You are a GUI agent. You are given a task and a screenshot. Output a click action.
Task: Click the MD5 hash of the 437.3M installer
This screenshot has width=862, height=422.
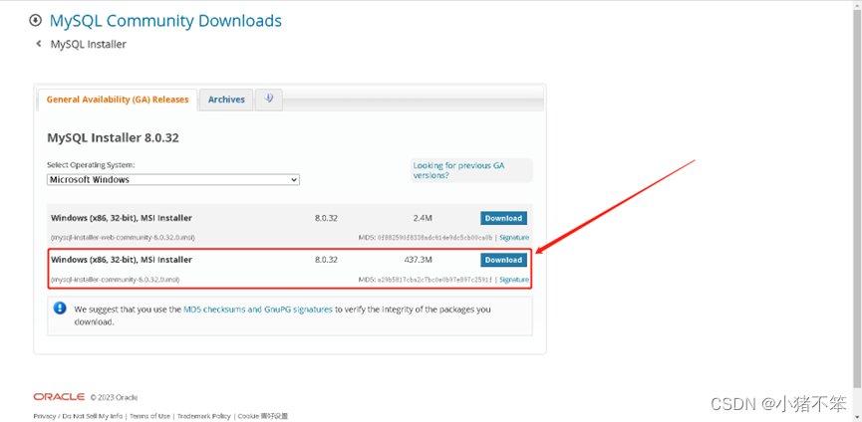click(434, 280)
